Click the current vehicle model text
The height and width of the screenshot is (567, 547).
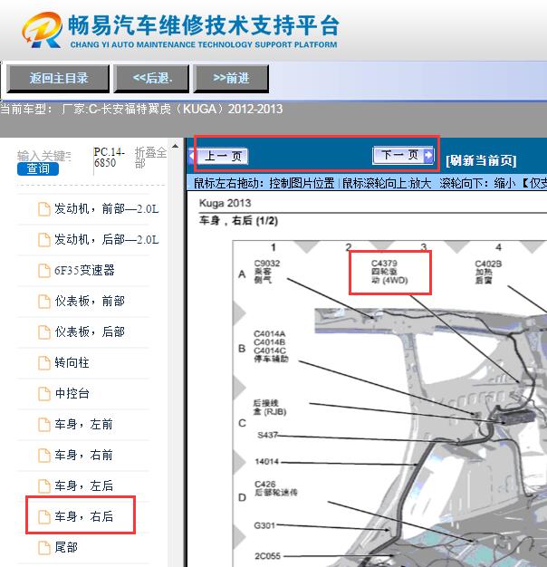141,109
